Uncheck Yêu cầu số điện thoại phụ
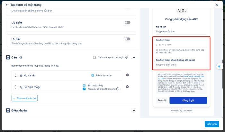This screenshot has height=132, width=225. [x=84, y=89]
